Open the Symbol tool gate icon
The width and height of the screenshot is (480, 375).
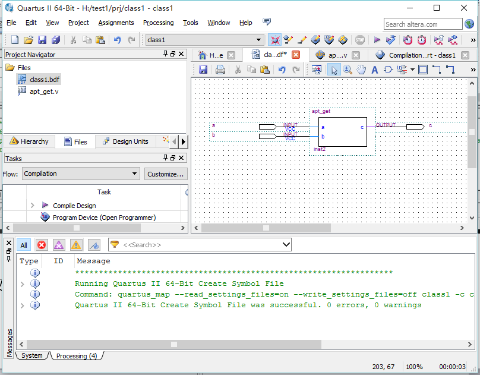388,70
